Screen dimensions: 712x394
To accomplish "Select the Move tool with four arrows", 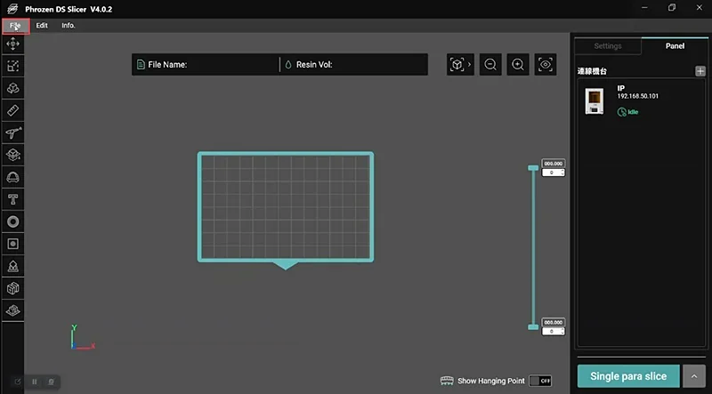I will [x=12, y=44].
